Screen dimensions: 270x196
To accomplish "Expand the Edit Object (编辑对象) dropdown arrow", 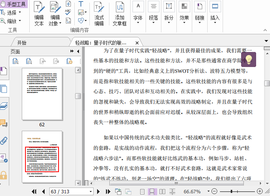I will pyautogui.click(x=60, y=23).
